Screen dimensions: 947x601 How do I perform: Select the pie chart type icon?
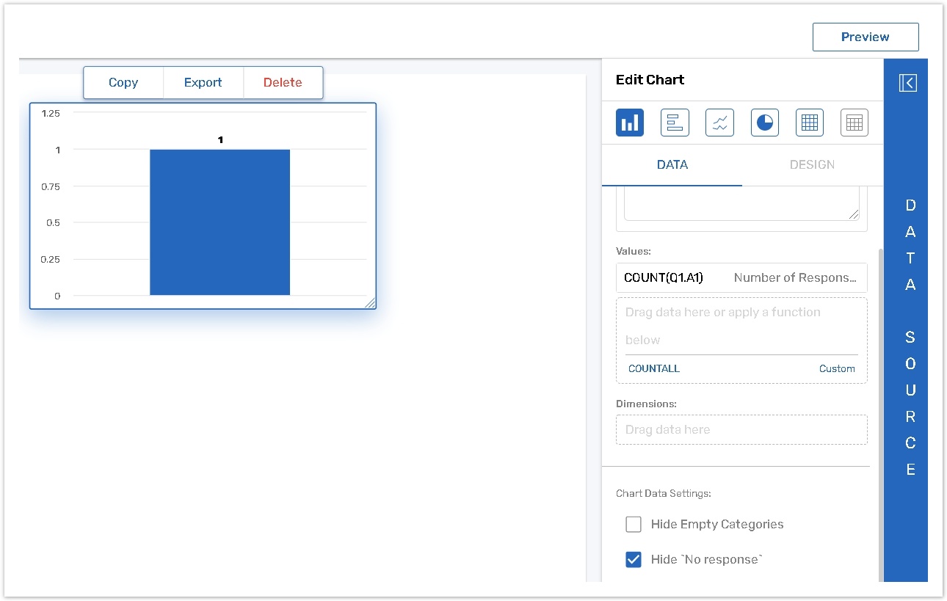coord(764,123)
